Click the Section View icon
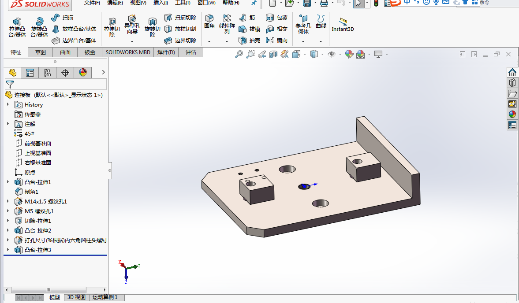The height and width of the screenshot is (303, 519). pyautogui.click(x=273, y=54)
